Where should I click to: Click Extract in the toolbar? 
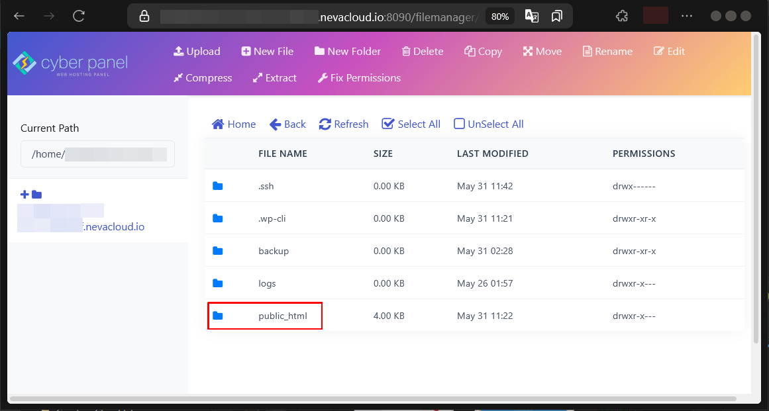coord(275,78)
